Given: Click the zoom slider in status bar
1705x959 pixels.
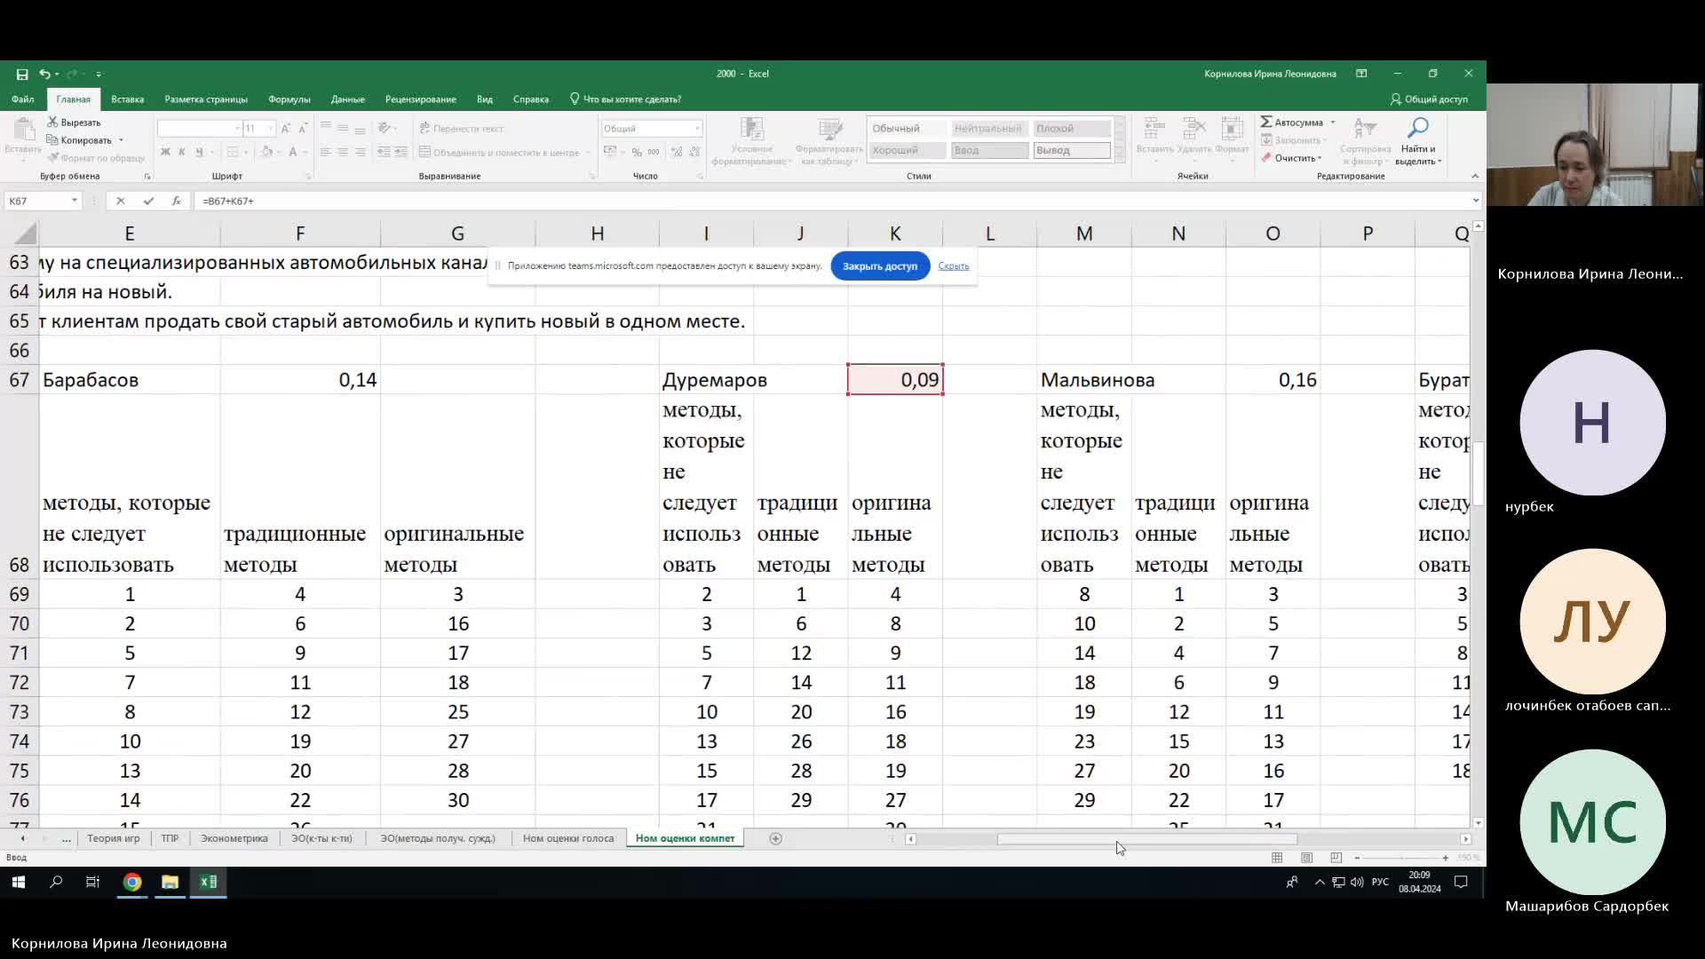Looking at the screenshot, I should pyautogui.click(x=1401, y=858).
